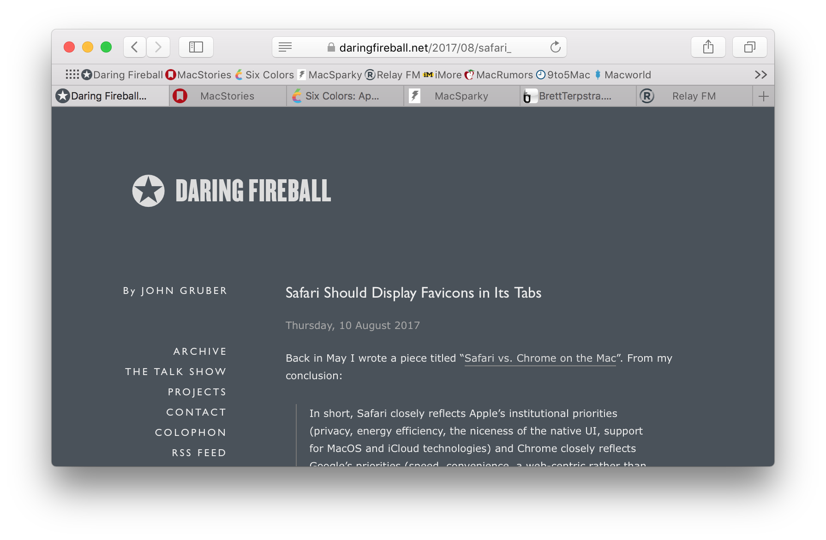Open THE TALK SHOW link
Image resolution: width=826 pixels, height=540 pixels.
(176, 372)
